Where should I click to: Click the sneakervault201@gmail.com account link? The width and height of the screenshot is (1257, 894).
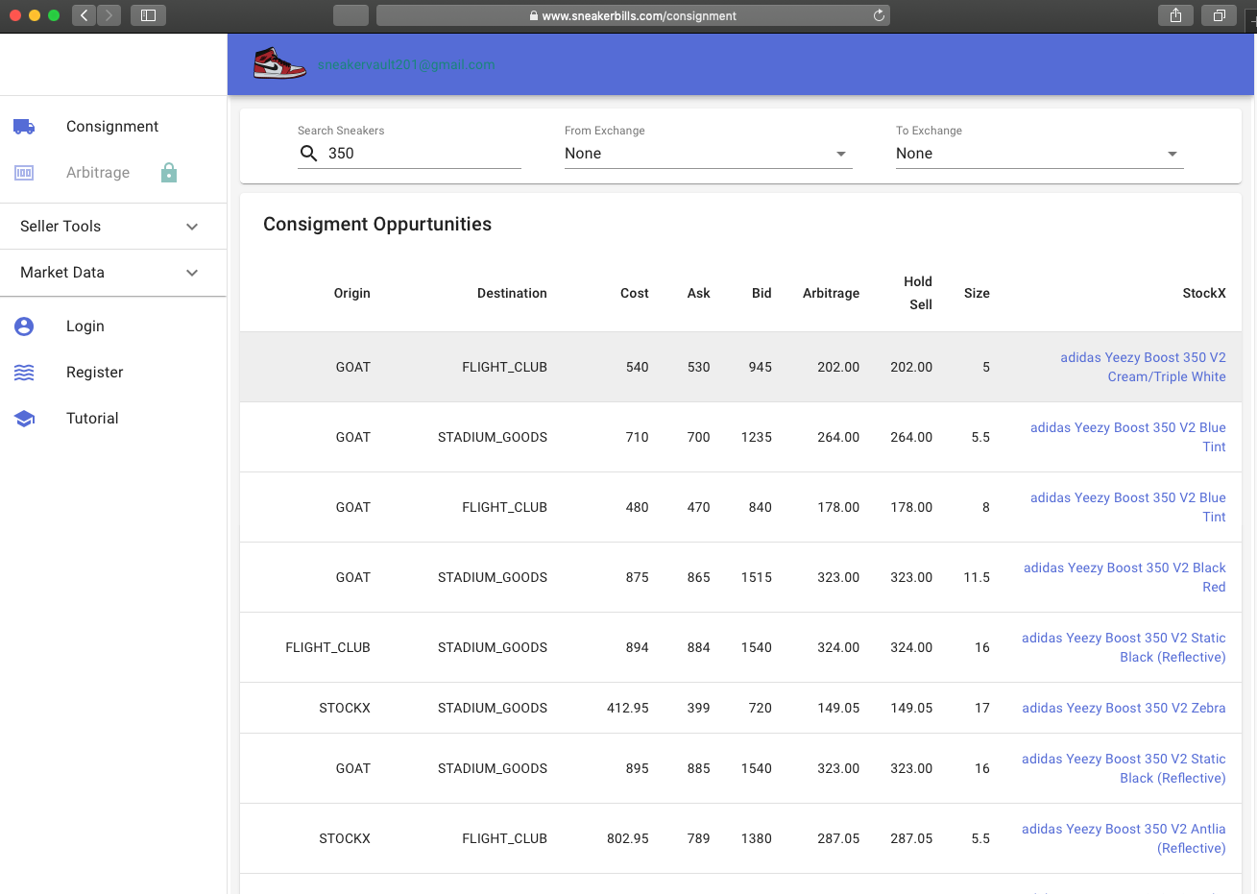pos(406,64)
